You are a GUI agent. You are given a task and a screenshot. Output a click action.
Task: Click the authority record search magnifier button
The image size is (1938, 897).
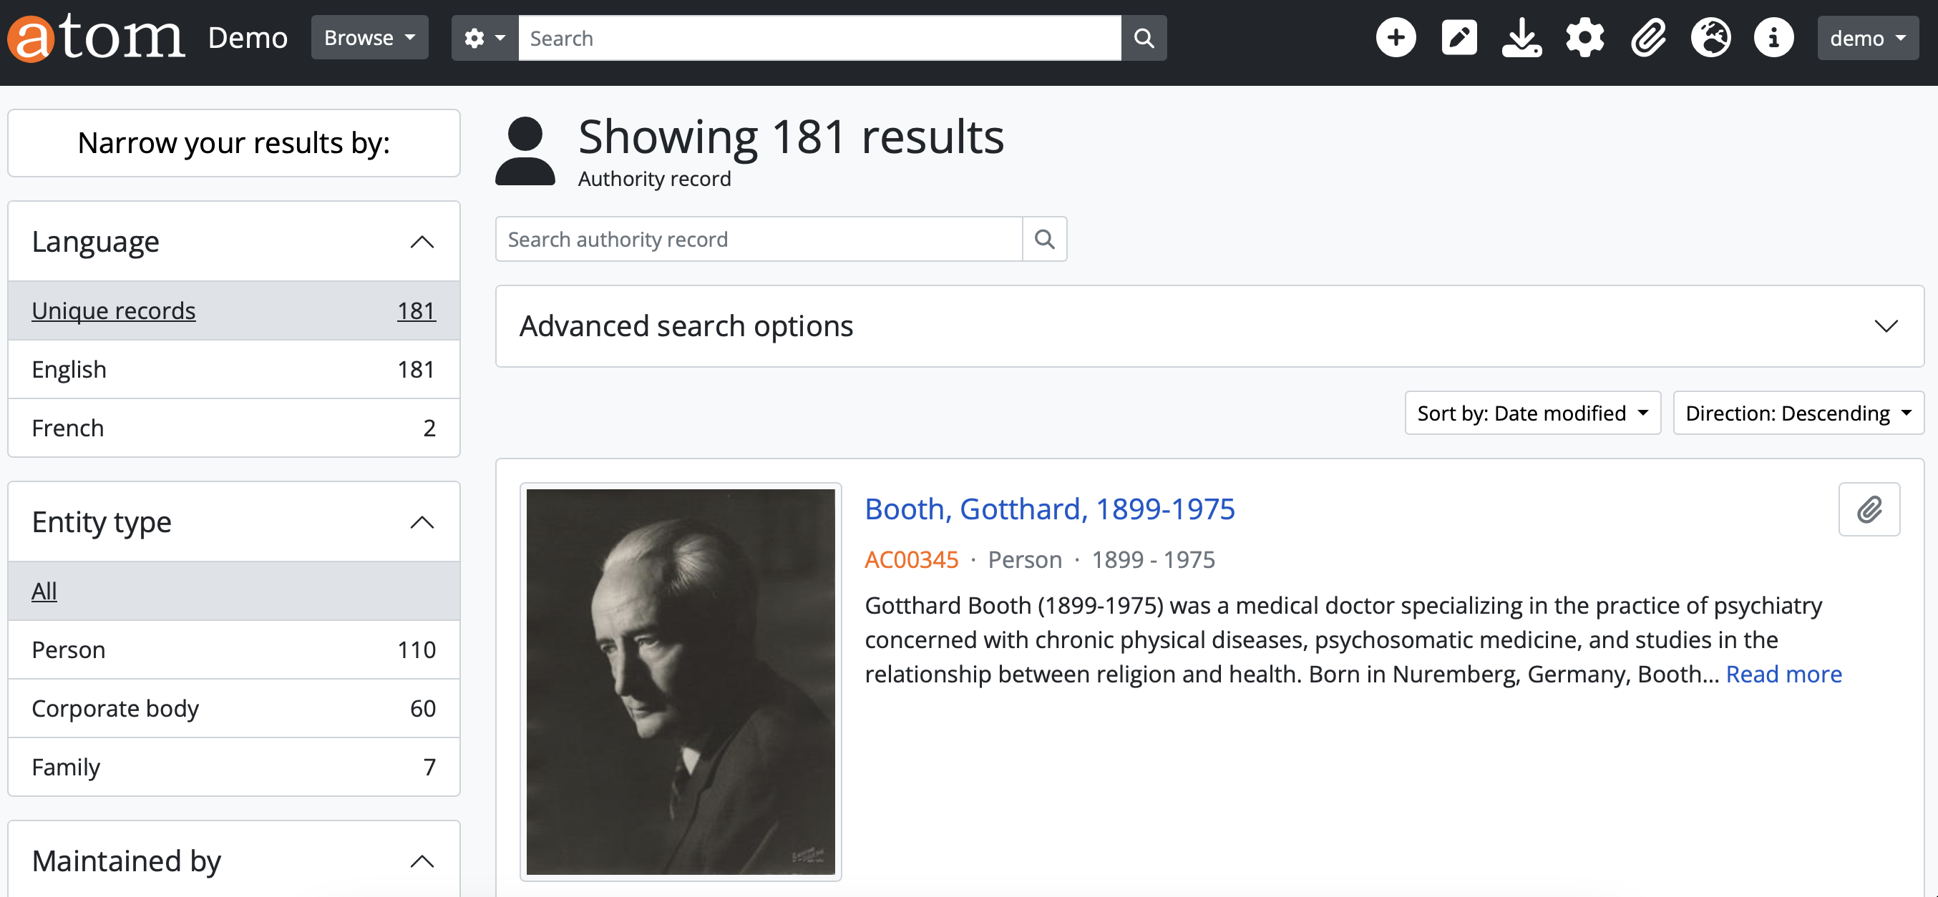[1044, 239]
